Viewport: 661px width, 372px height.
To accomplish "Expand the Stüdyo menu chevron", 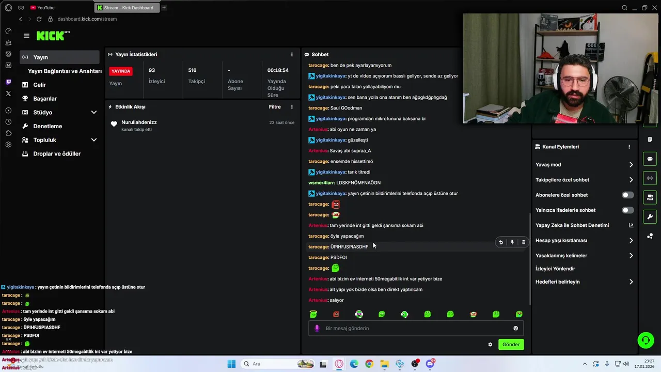I will point(94,112).
